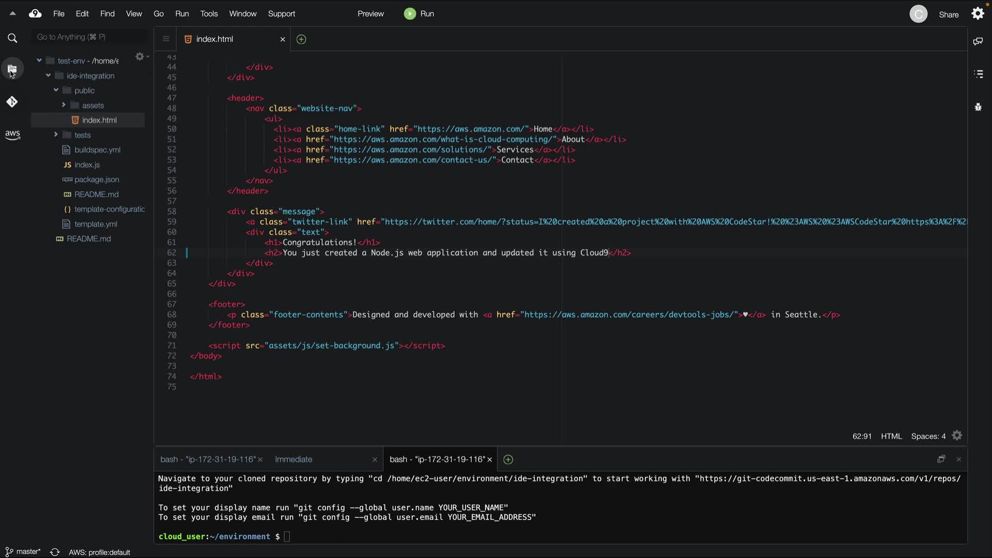Screen dimensions: 992x558
Task: Toggle the Environment file tree panel
Action: (x=12, y=69)
